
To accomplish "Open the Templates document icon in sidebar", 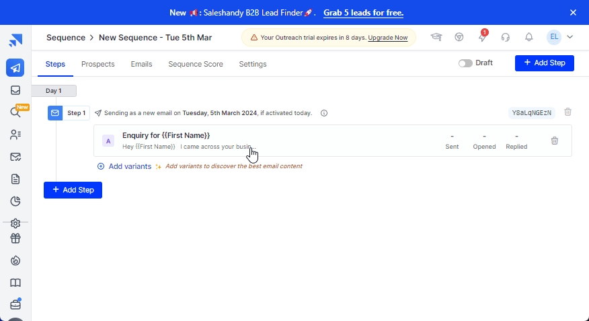I will click(15, 179).
